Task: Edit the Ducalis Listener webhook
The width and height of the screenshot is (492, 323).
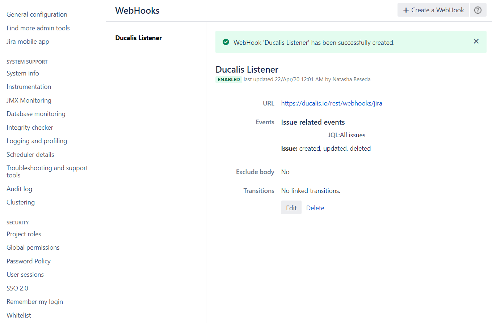Action: 291,208
